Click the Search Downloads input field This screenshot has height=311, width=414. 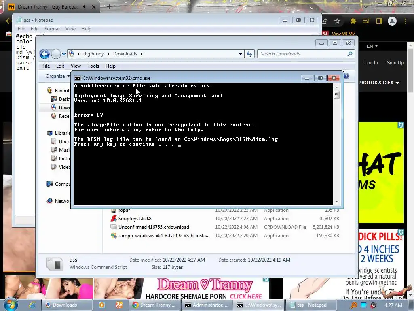point(306,54)
